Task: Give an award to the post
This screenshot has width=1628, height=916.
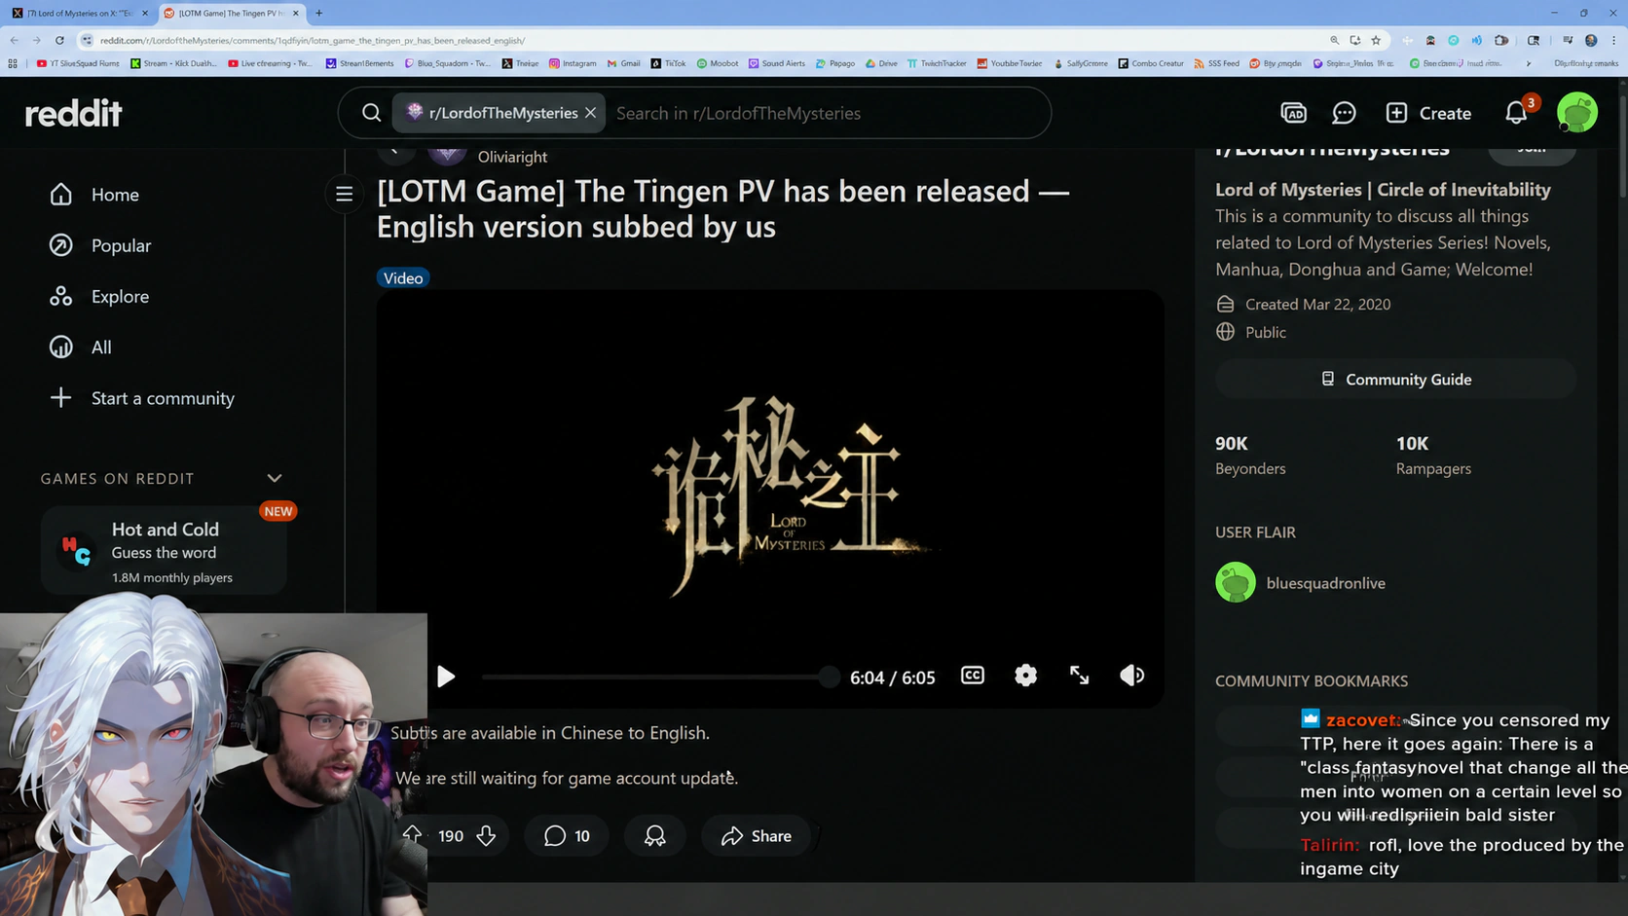Action: click(654, 835)
